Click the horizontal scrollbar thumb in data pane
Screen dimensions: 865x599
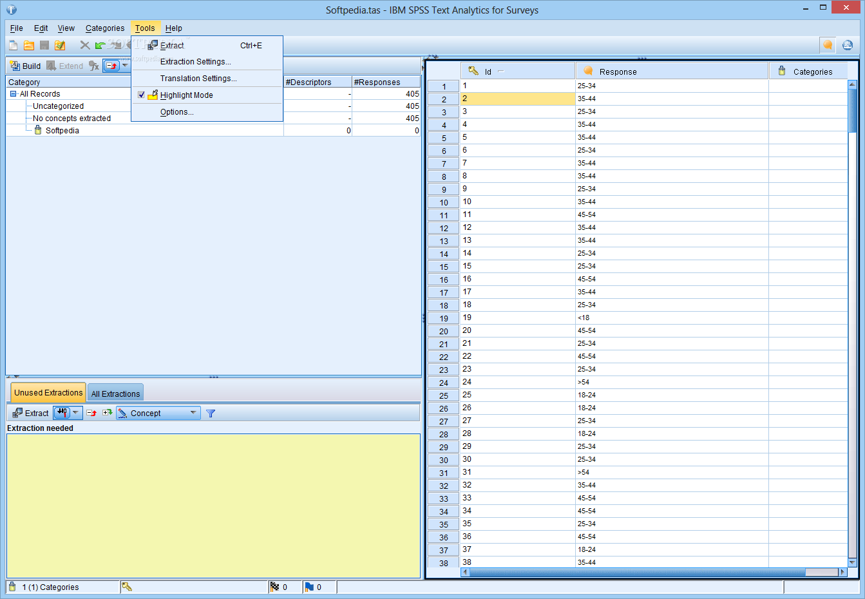638,572
